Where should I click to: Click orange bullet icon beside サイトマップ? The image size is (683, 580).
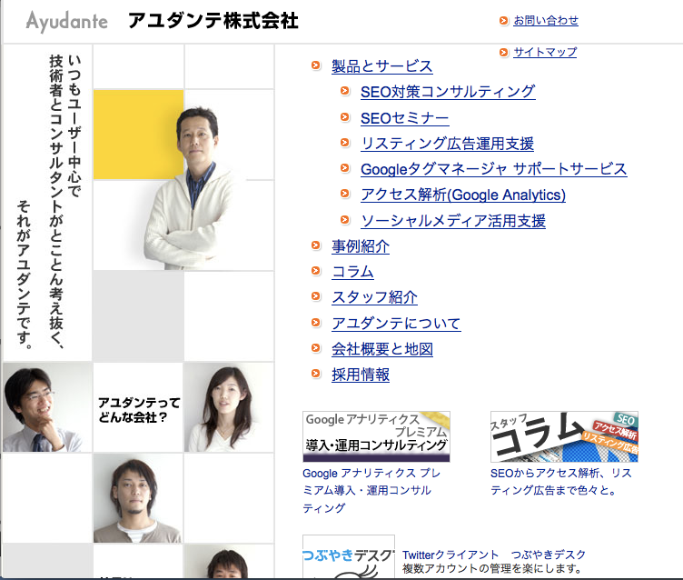coord(503,53)
